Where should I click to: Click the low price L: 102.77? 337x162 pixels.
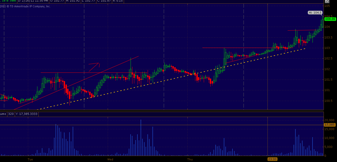(88, 1)
